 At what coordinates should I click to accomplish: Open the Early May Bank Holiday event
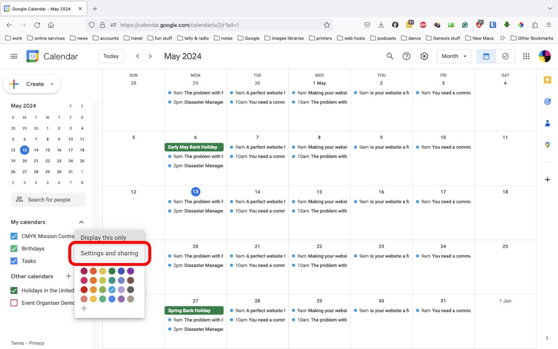tap(194, 147)
